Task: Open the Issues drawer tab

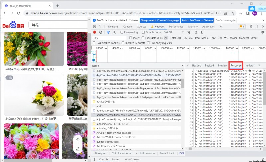Action: pos(115,159)
